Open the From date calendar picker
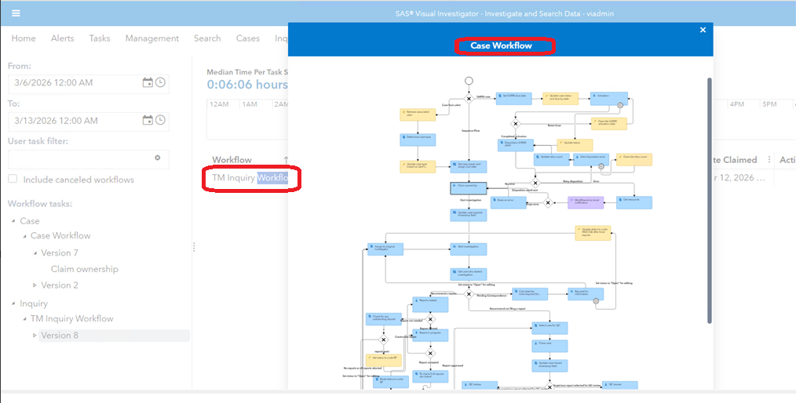 click(148, 82)
